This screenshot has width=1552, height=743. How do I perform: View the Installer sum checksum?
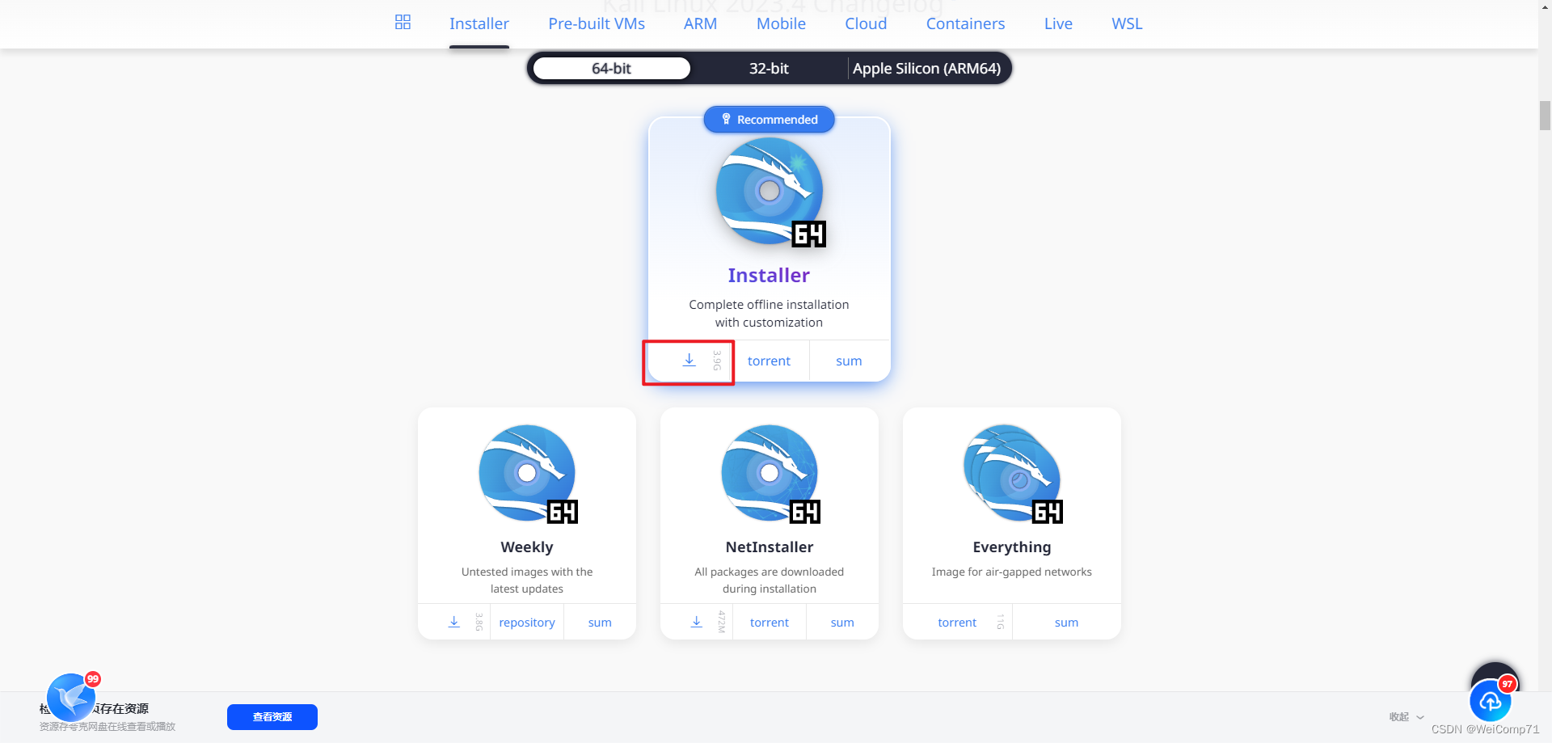849,361
